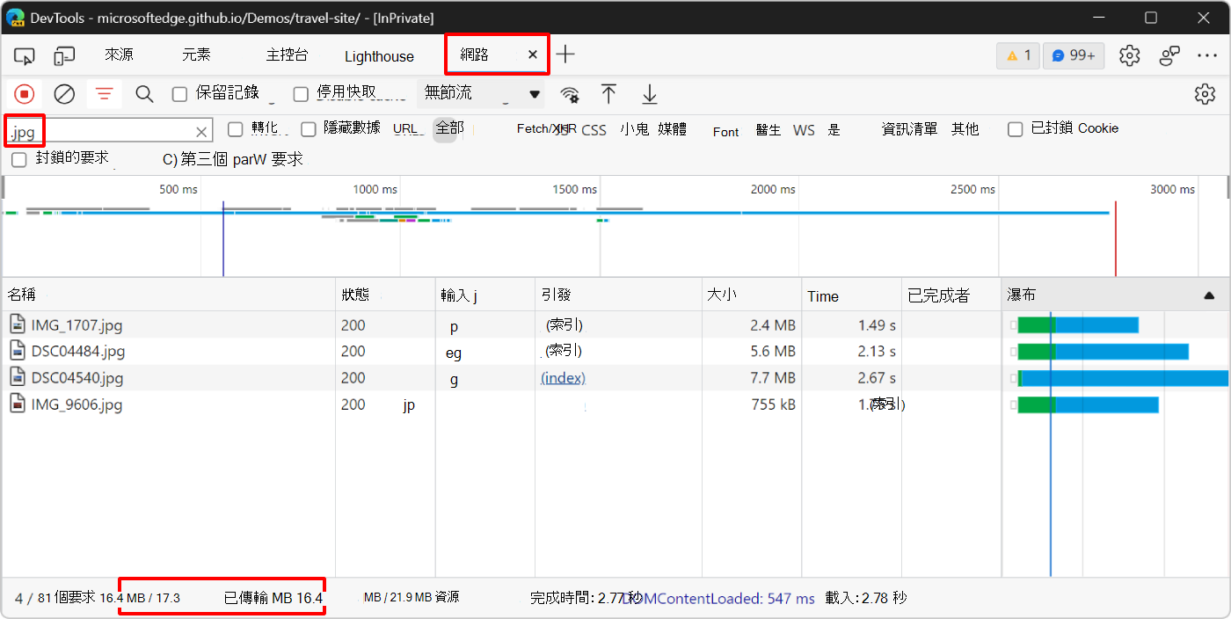This screenshot has height=619, width=1231.
Task: Sort by the 大小 column header
Action: click(x=752, y=295)
